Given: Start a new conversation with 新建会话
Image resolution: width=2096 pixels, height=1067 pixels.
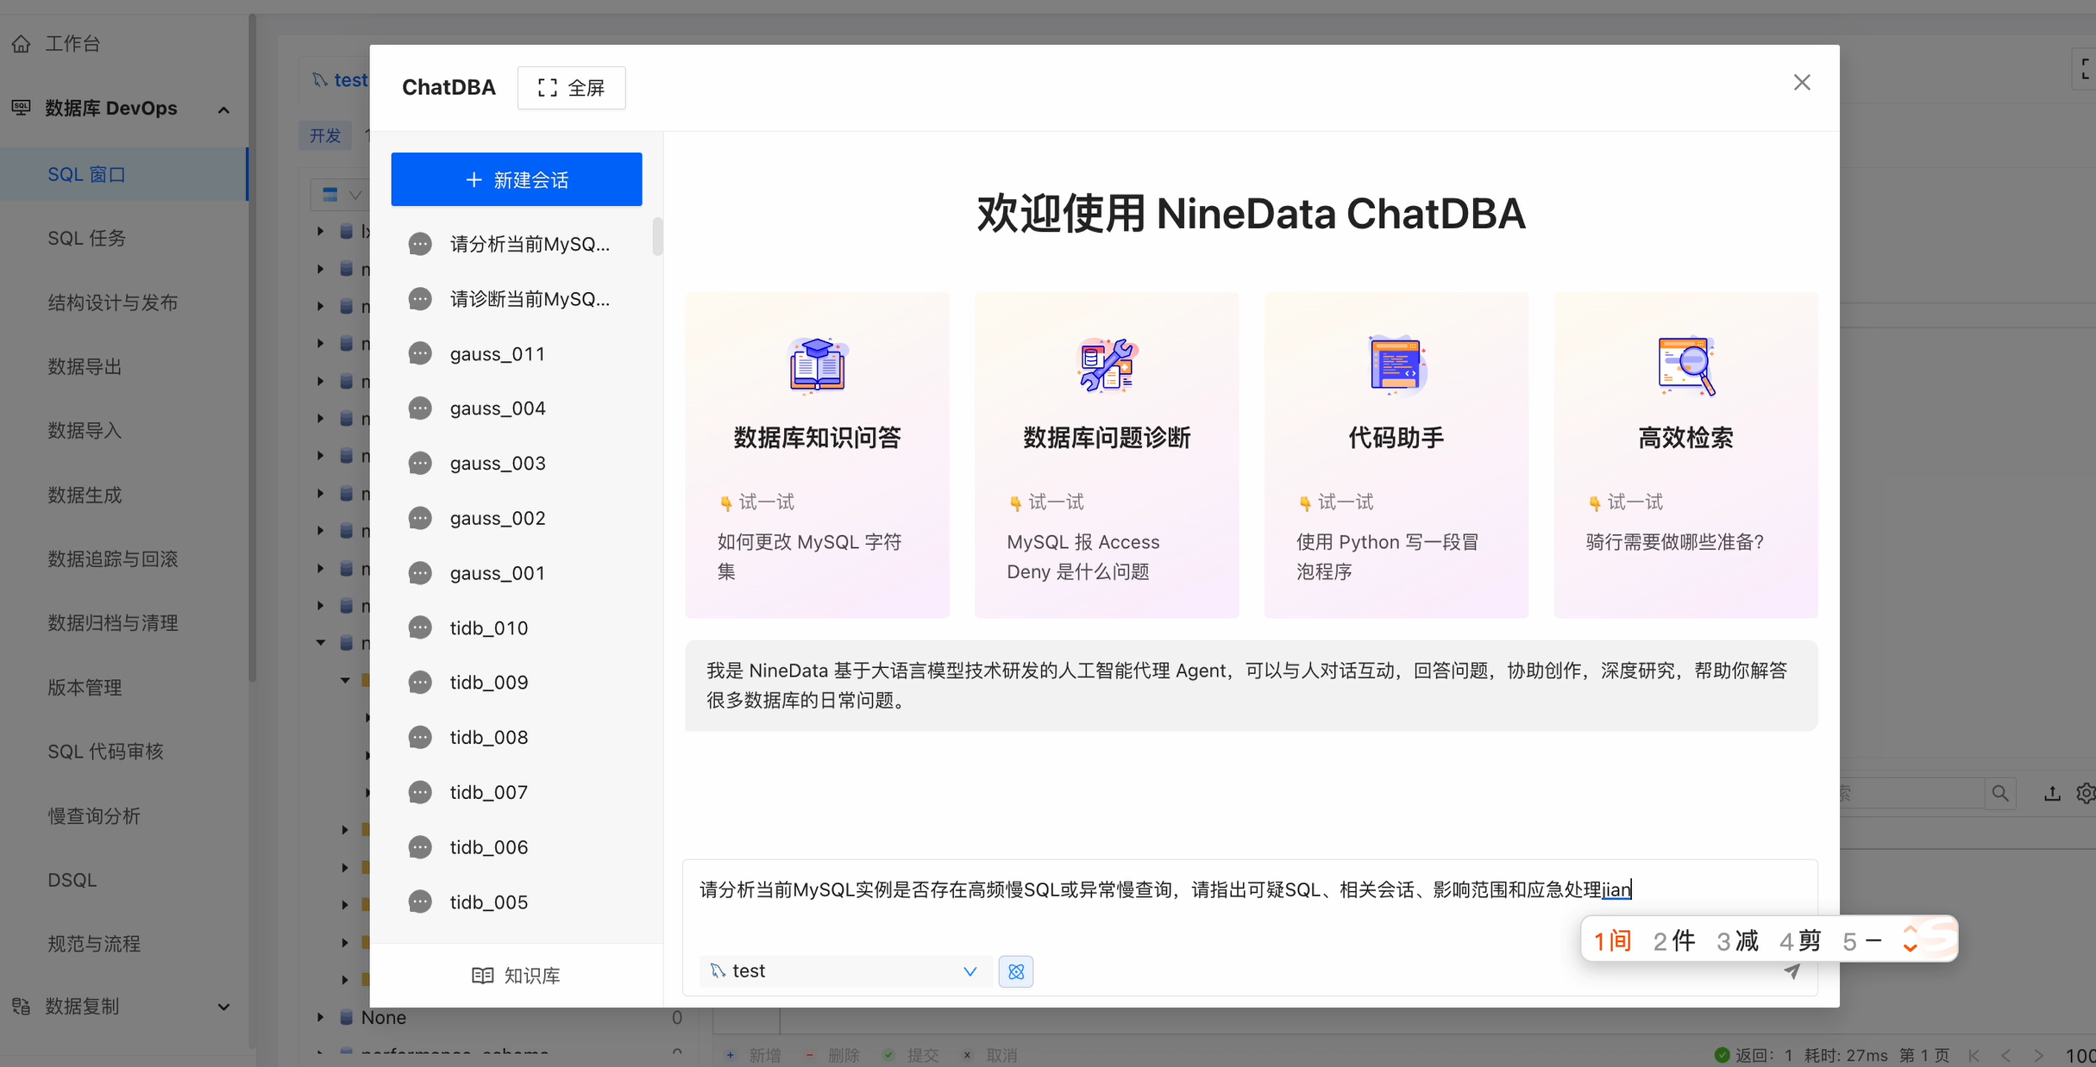Looking at the screenshot, I should pos(516,179).
